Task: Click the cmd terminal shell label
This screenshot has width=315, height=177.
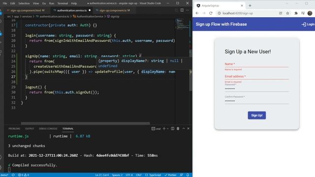Action: [156, 129]
